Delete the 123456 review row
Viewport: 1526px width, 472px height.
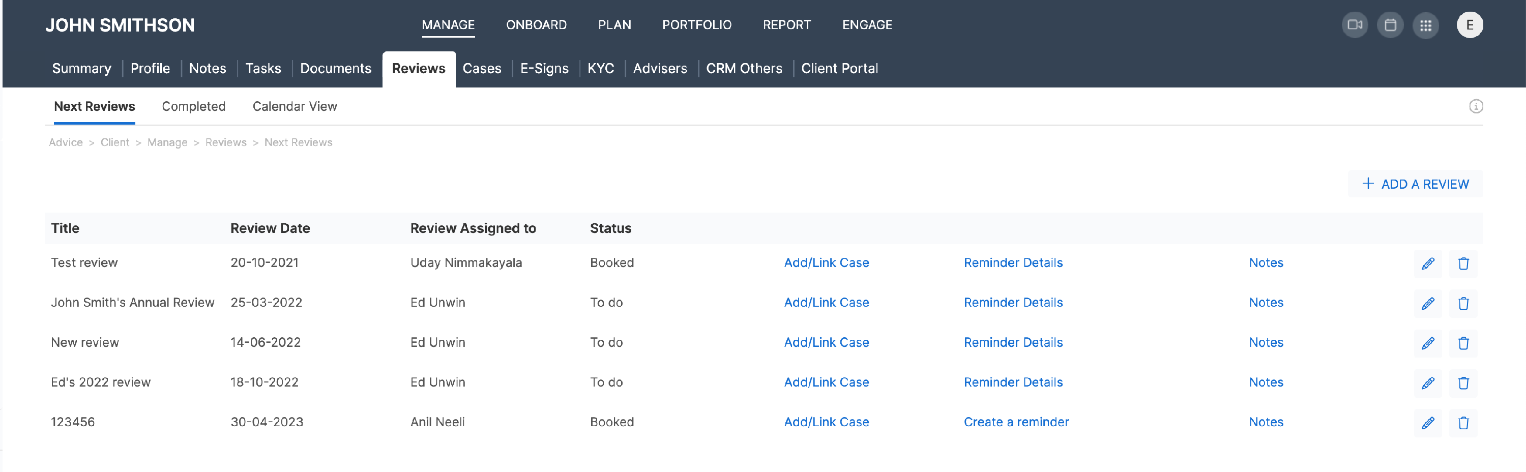tap(1463, 423)
